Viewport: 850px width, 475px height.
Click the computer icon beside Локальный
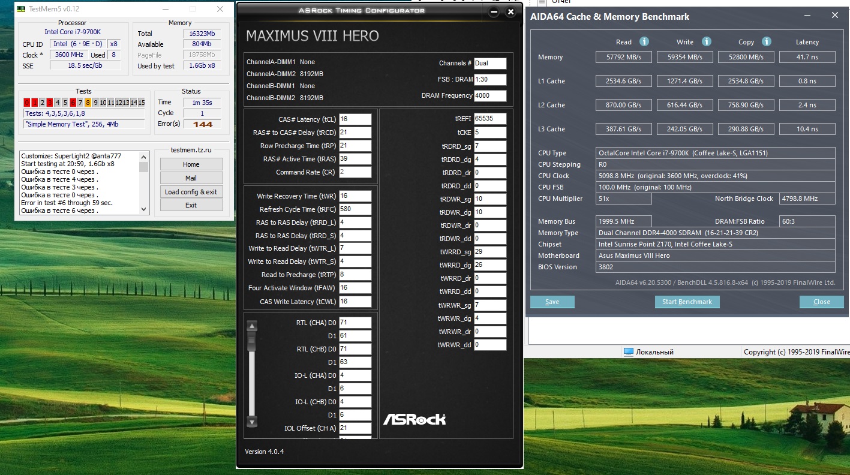pos(629,352)
